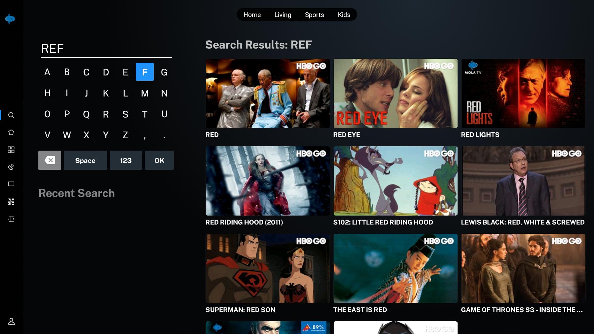Select the highlighted F key
This screenshot has height=334, width=594.
pyautogui.click(x=145, y=72)
